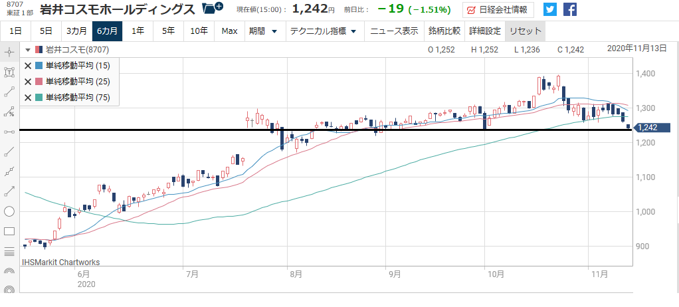The height and width of the screenshot is (307, 679).
Task: Click the 単純移動平均 (25) legend label
Action: click(x=78, y=82)
